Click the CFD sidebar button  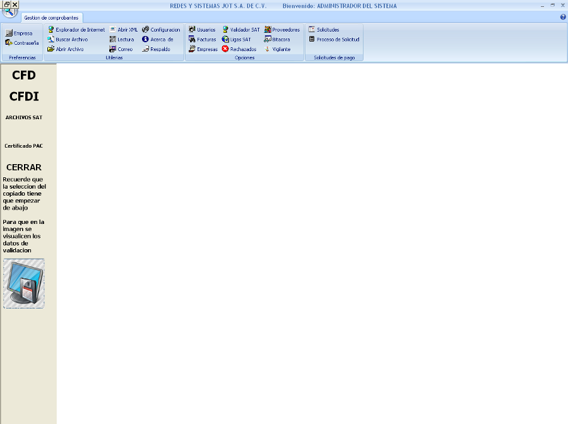click(24, 75)
